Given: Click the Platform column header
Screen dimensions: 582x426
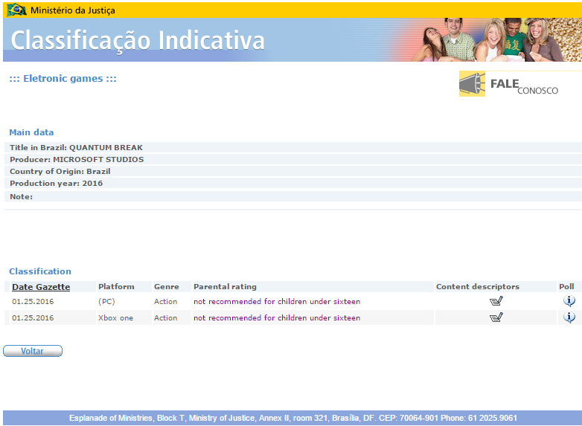Looking at the screenshot, I should point(116,286).
